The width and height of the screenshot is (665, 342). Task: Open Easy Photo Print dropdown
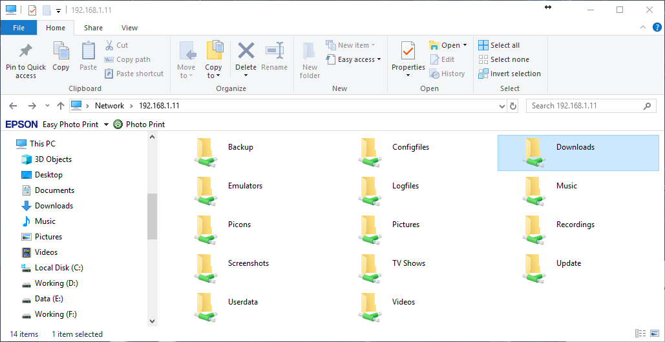[x=106, y=125]
